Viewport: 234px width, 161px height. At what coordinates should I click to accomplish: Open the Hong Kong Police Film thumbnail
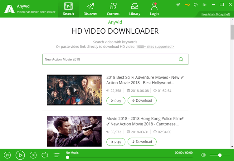click(74, 131)
